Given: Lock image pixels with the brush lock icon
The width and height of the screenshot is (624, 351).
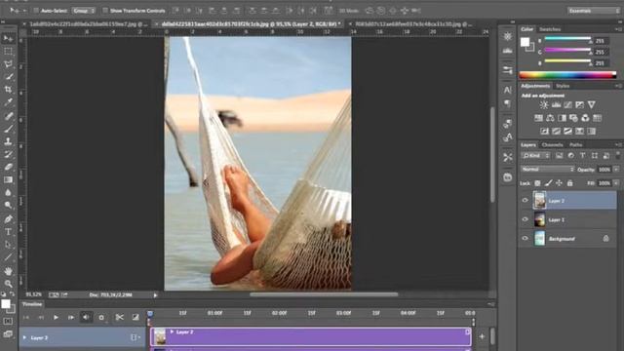Looking at the screenshot, I should click(x=548, y=183).
